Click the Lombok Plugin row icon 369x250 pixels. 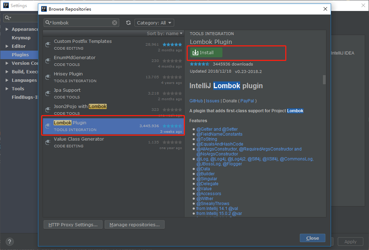pyautogui.click(x=48, y=126)
